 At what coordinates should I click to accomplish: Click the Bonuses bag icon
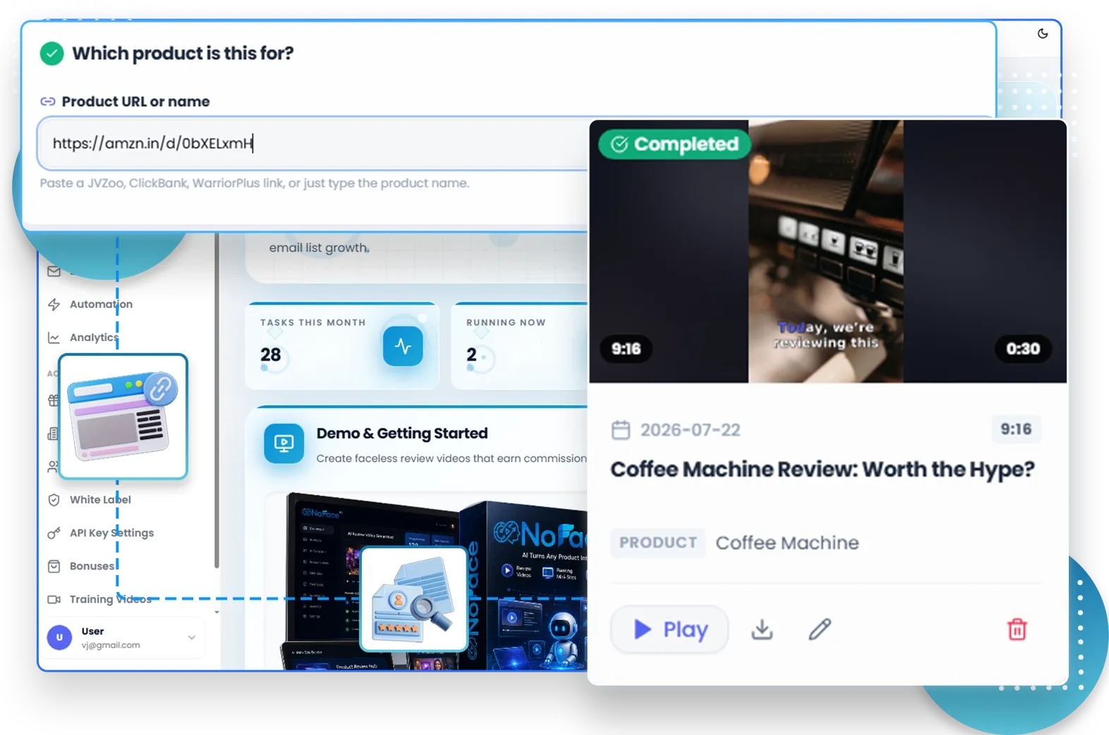point(54,566)
